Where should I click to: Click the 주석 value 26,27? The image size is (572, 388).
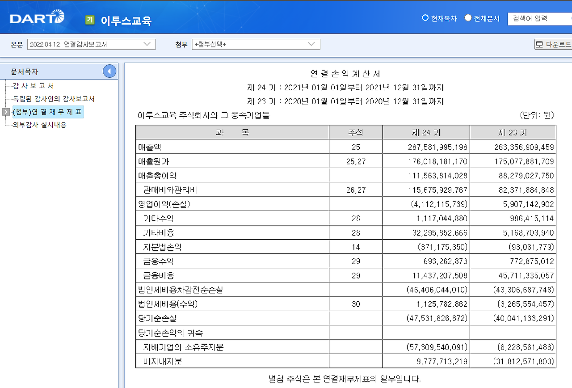pyautogui.click(x=356, y=190)
